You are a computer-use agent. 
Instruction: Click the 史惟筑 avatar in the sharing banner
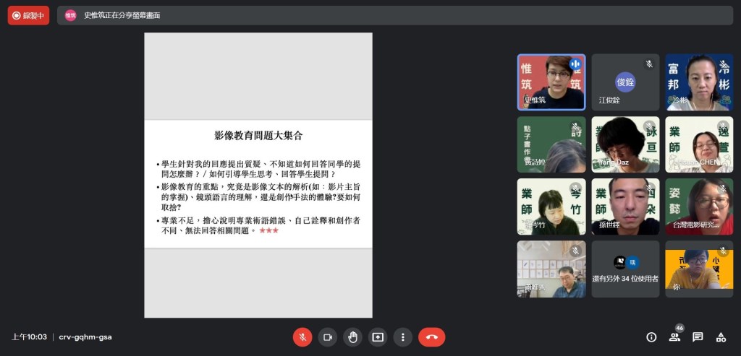(x=70, y=15)
